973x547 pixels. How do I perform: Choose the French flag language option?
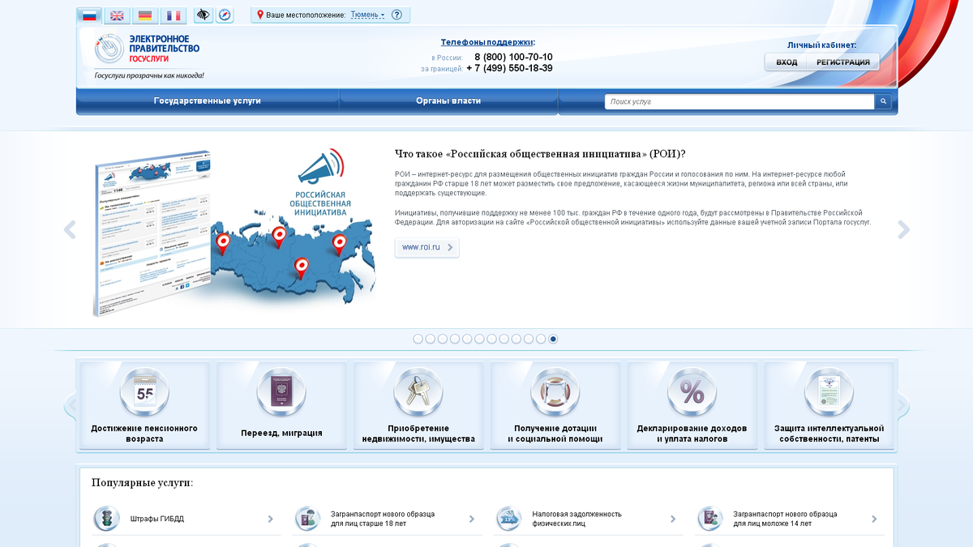173,15
